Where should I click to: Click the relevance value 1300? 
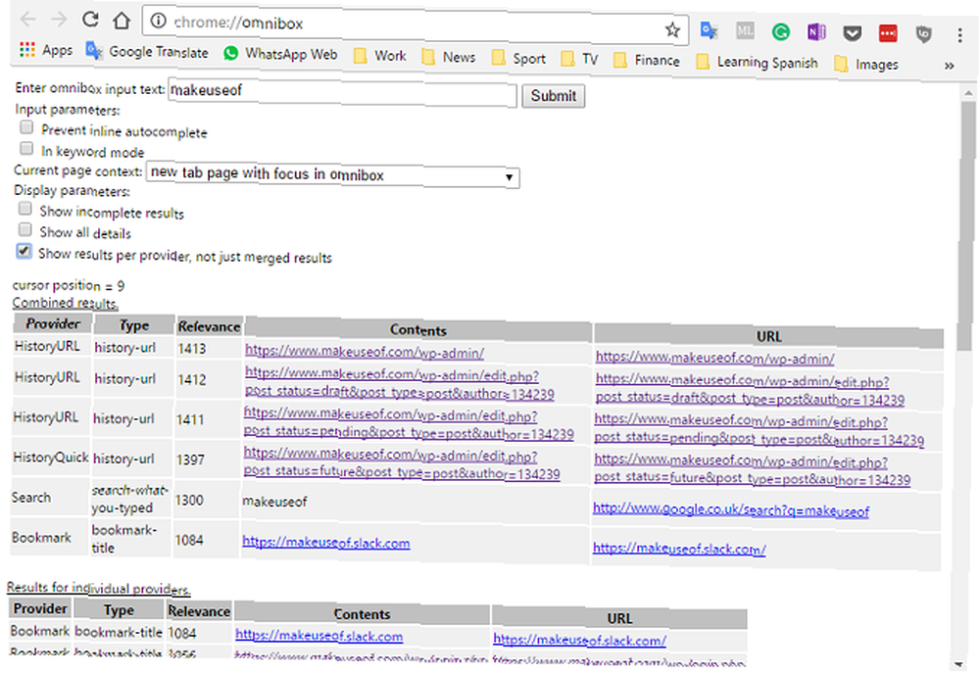coord(189,500)
